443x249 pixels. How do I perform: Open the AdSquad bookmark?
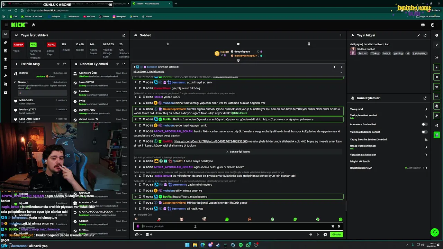pyautogui.click(x=54, y=17)
